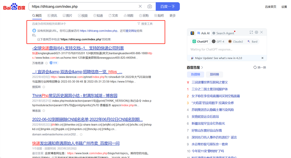Screen dimensions: 291x158
Task: Open AI panel settings gear
Action: click(256, 32)
